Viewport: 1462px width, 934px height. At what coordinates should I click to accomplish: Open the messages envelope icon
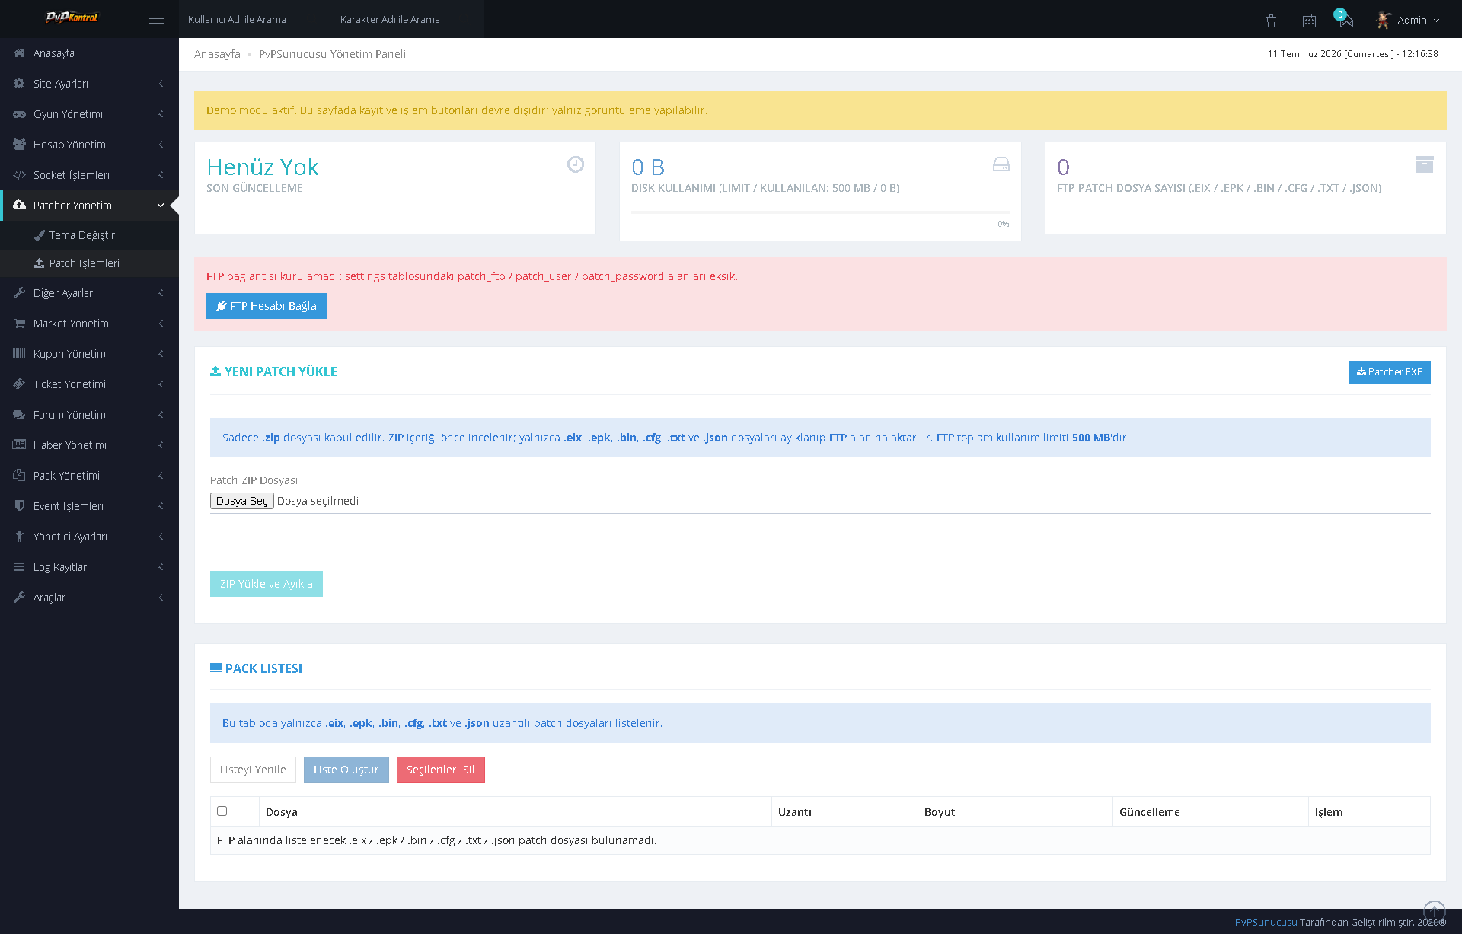pyautogui.click(x=1346, y=21)
